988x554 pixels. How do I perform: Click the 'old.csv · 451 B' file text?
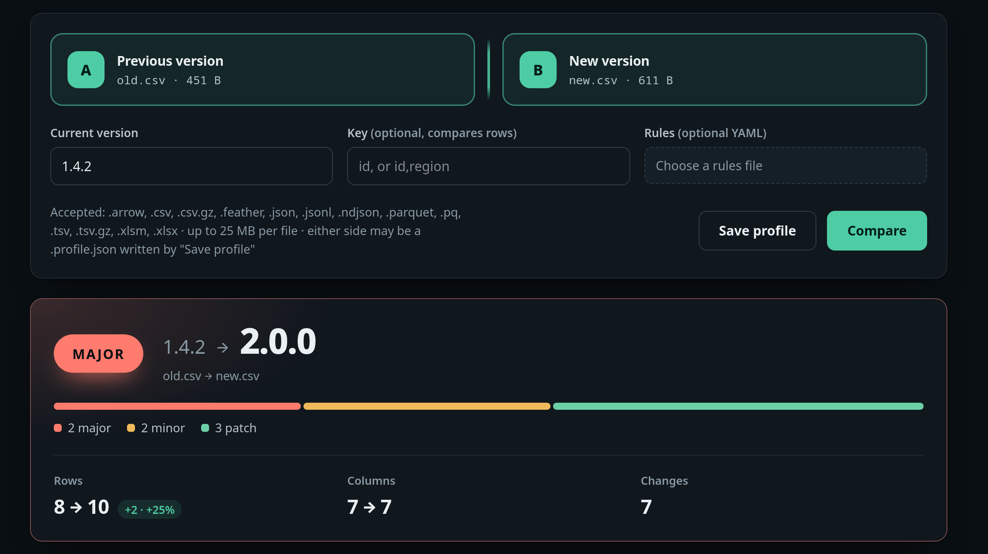coord(169,81)
